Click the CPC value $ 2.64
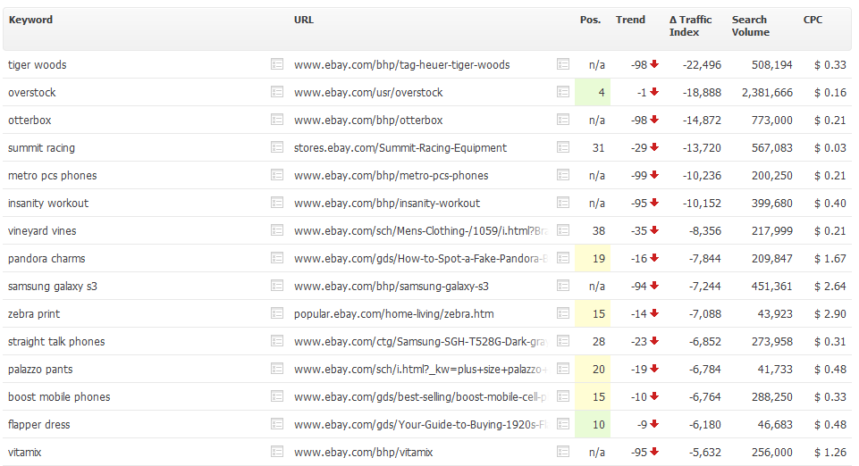Screen dimensions: 859x466 click(830, 286)
